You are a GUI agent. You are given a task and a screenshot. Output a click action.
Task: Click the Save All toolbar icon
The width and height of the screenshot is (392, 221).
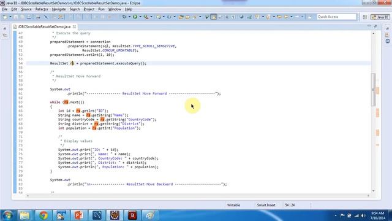click(22, 17)
